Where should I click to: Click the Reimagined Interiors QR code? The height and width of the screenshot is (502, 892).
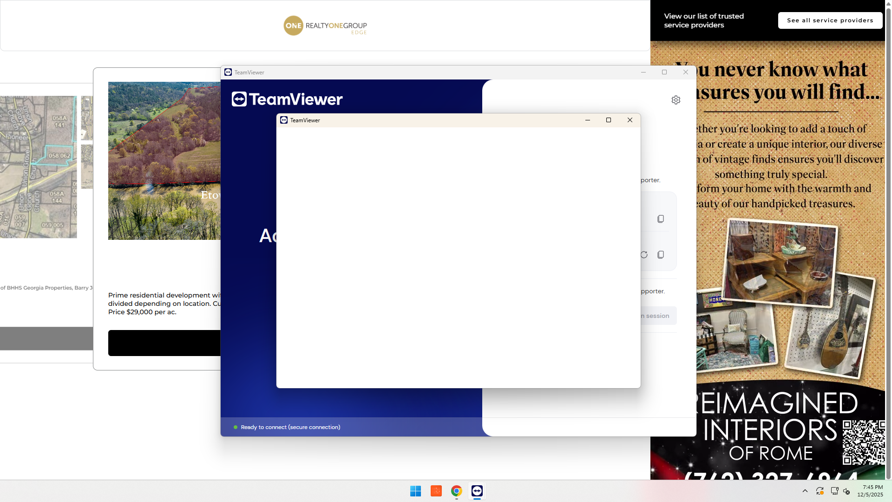point(863,443)
